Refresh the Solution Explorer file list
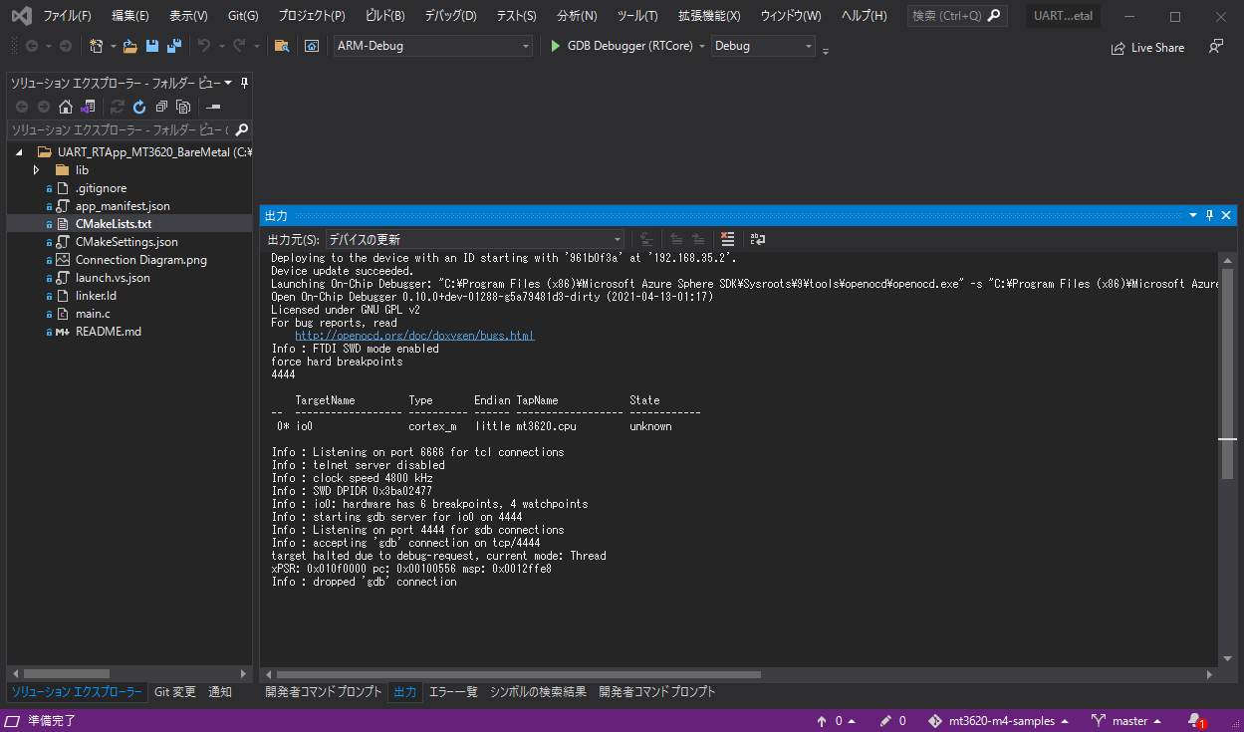Screen dimensions: 1244x732 coord(139,106)
